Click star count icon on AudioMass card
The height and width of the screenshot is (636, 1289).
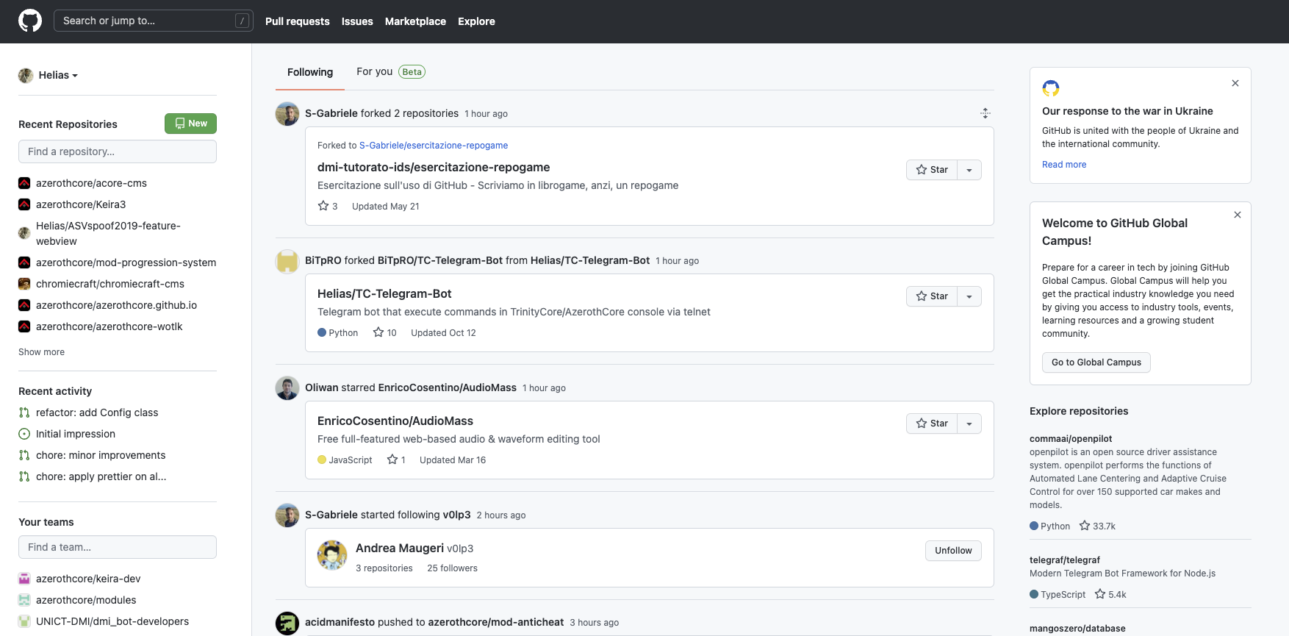[392, 460]
